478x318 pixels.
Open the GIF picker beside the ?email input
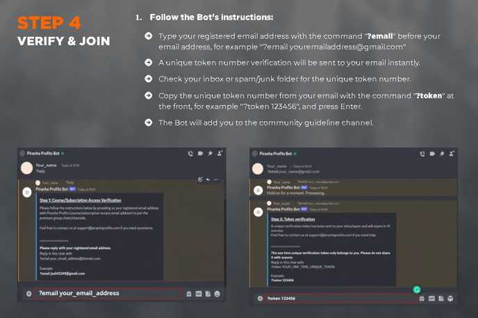[x=199, y=294]
